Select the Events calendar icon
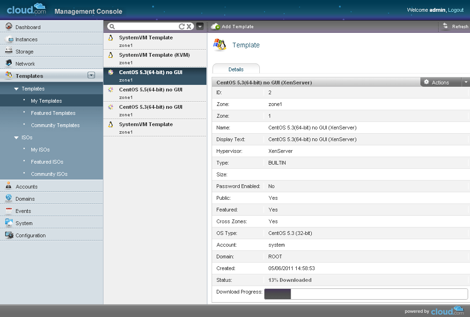 [x=9, y=211]
